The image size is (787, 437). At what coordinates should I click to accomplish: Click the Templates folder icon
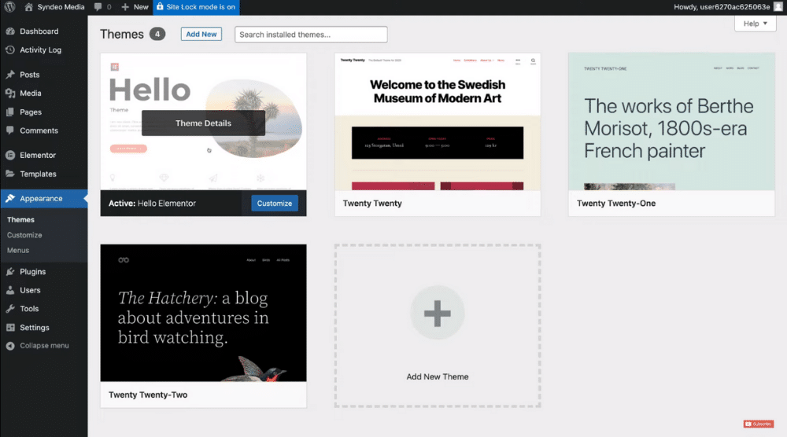click(x=10, y=174)
